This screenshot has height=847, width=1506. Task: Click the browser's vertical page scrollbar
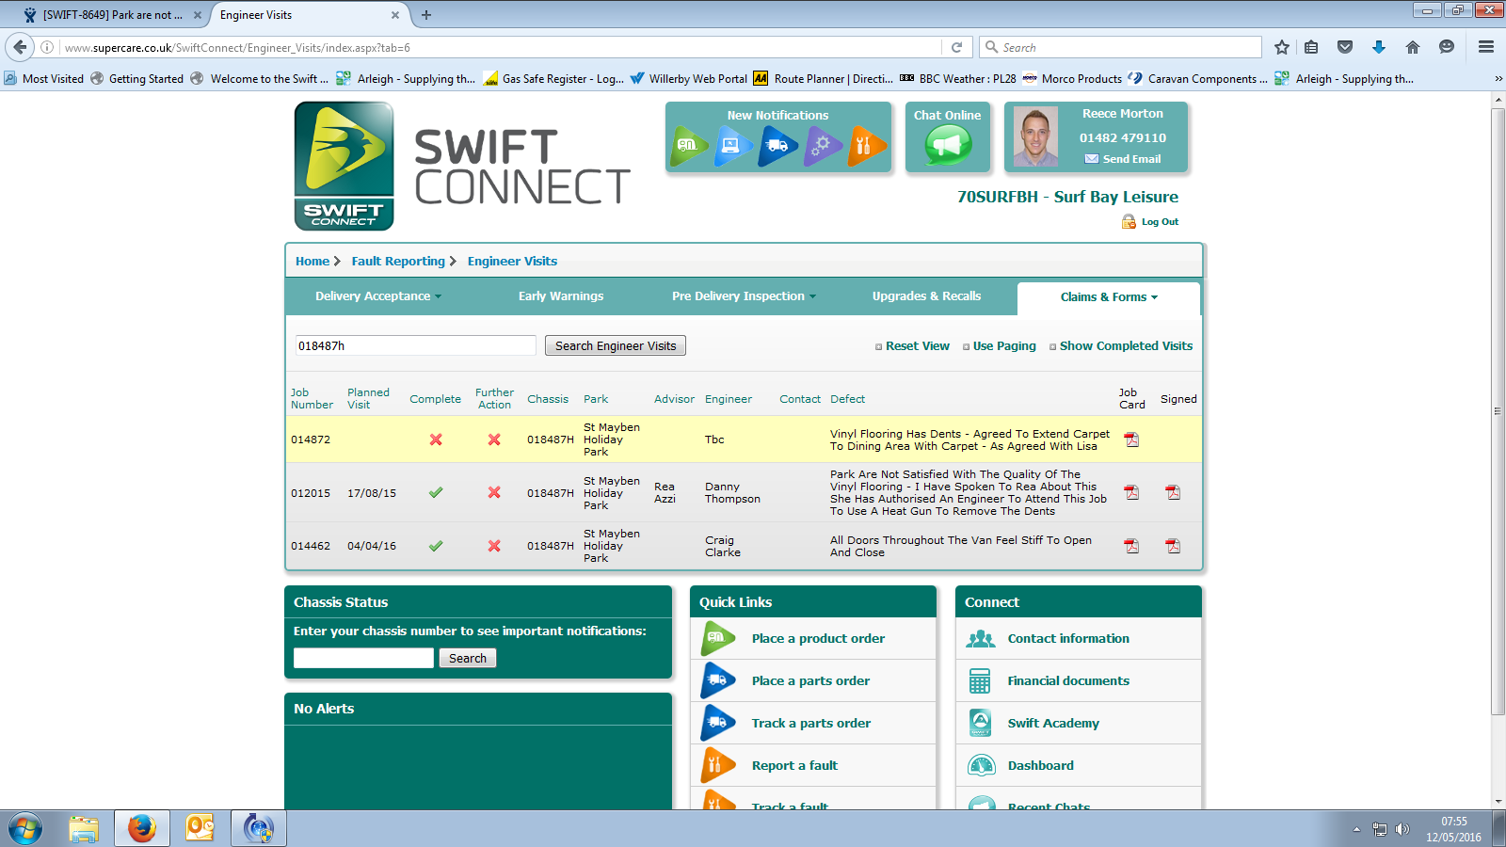tap(1498, 411)
